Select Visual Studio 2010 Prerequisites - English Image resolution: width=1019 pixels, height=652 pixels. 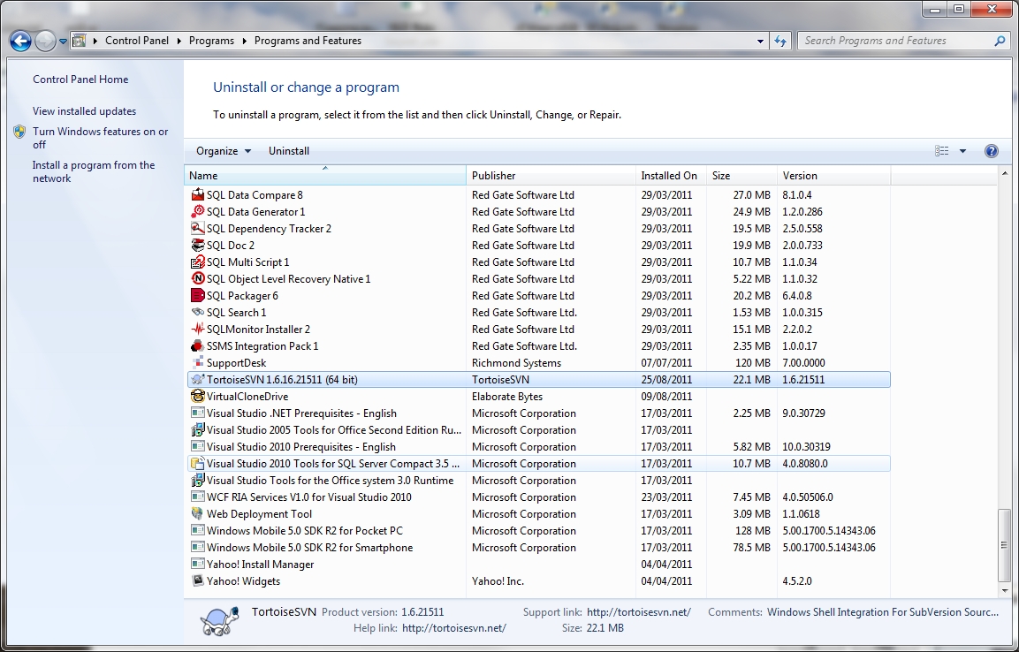pyautogui.click(x=539, y=447)
